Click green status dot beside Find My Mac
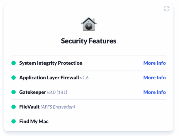 [x=14, y=121]
